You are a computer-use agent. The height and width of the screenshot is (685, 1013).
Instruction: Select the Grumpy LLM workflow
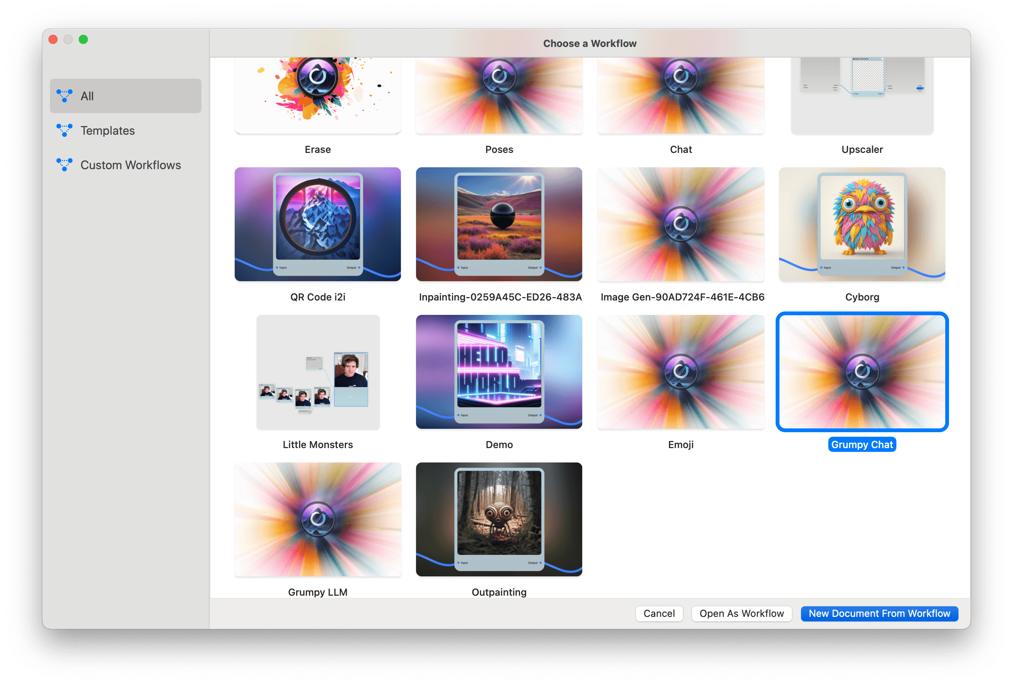(x=317, y=518)
